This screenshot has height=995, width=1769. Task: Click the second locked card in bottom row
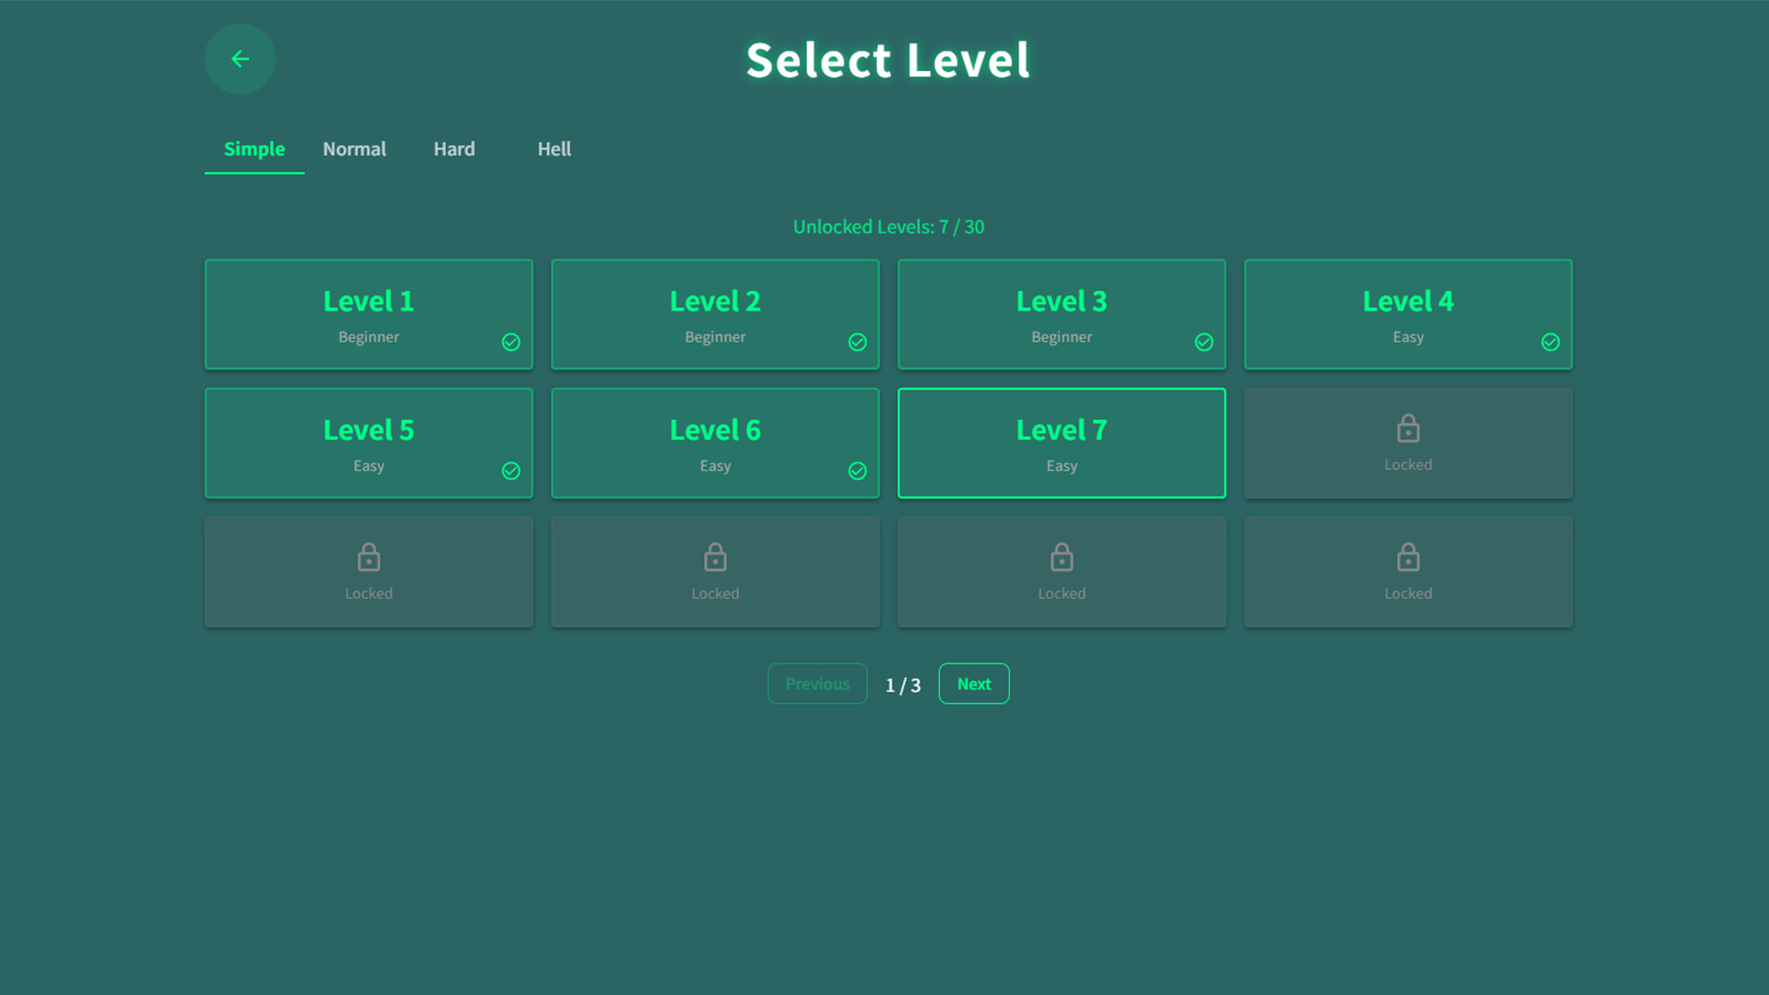(715, 571)
